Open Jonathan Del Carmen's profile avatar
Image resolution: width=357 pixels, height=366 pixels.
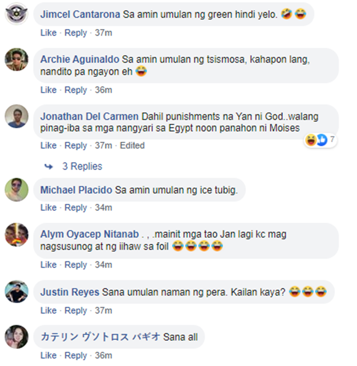17,116
